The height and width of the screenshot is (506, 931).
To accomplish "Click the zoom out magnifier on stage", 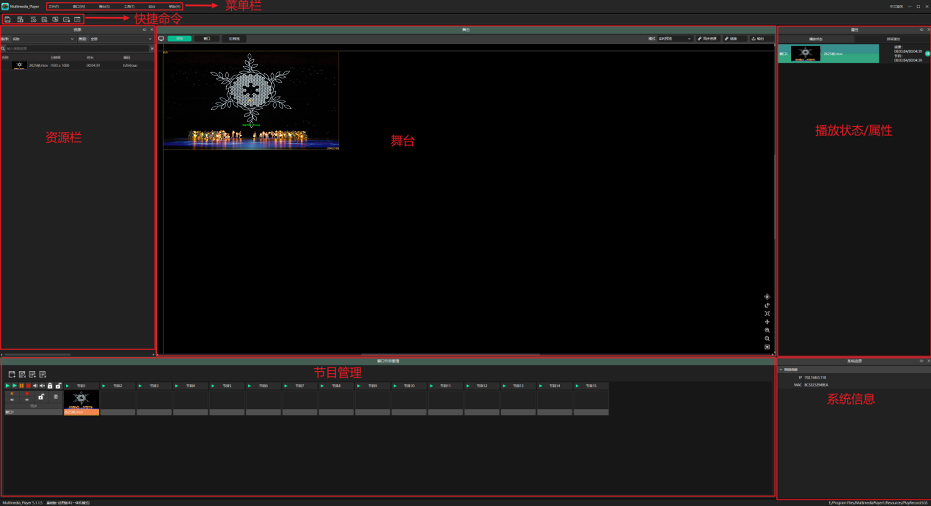I will pos(767,339).
